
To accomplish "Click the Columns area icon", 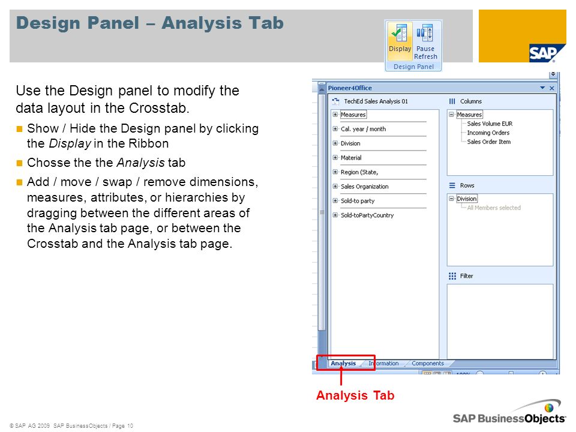I will click(452, 101).
